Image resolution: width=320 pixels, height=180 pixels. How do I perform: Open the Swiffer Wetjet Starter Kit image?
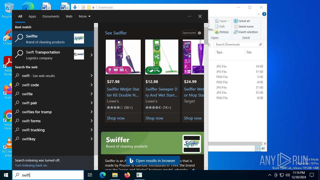(x=123, y=57)
